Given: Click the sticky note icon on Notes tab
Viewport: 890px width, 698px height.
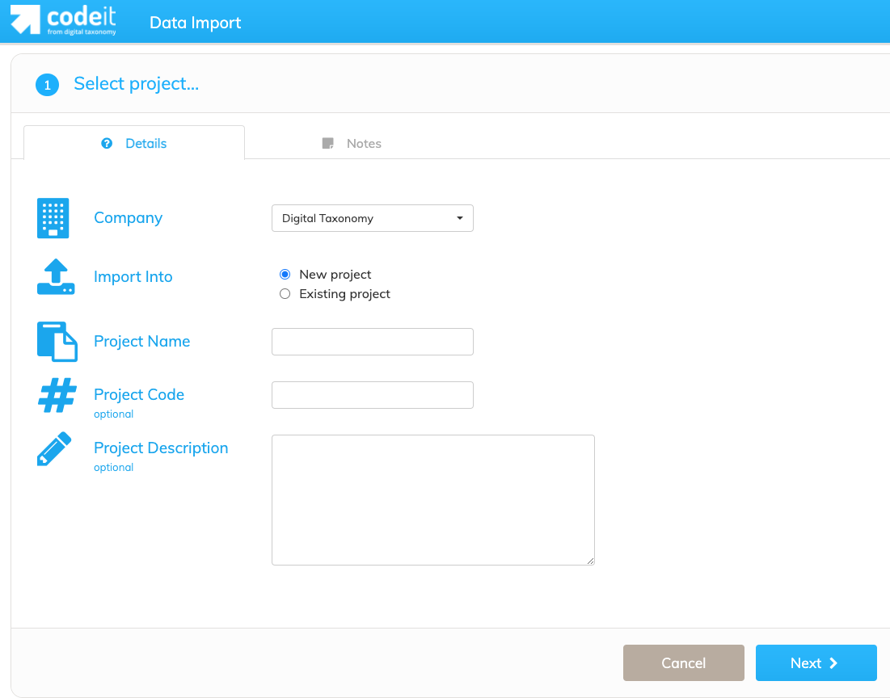Looking at the screenshot, I should pos(328,144).
